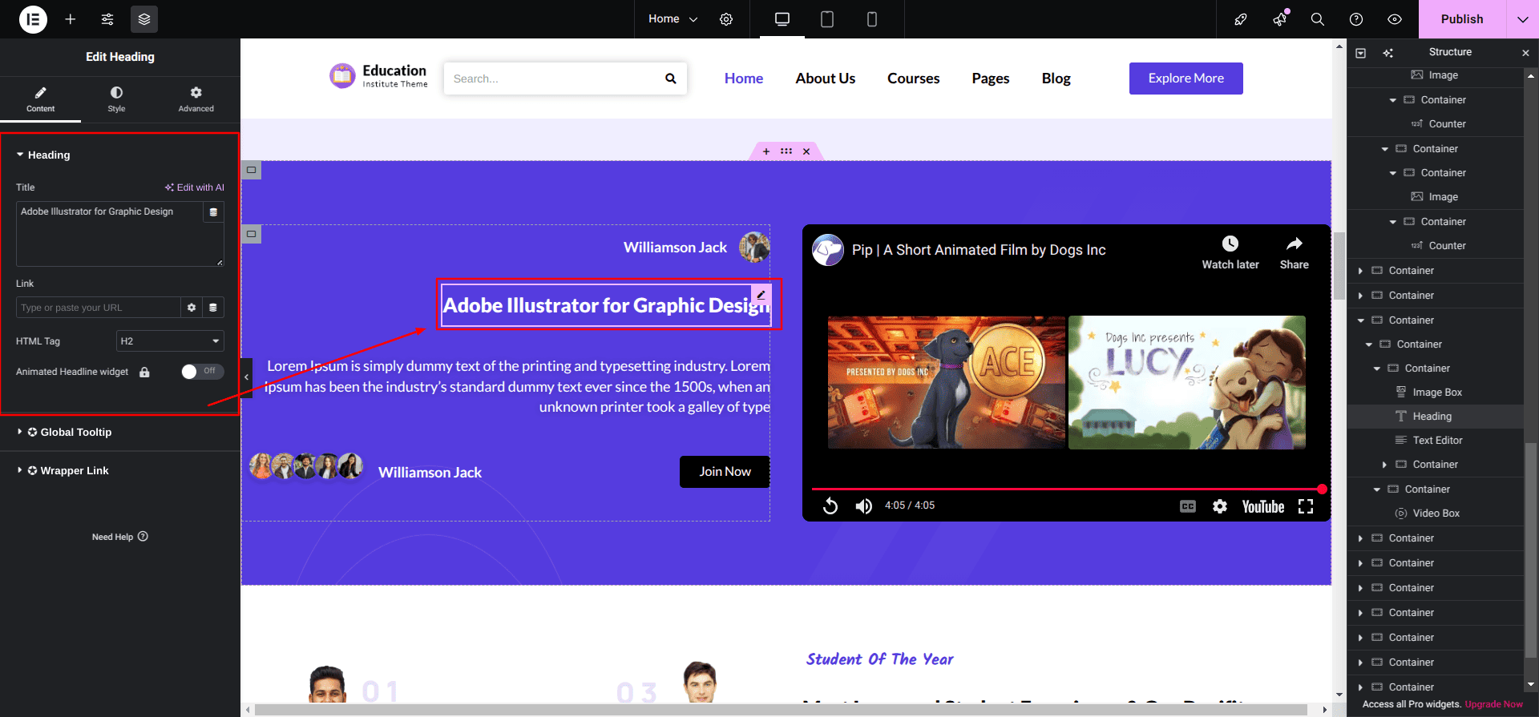Open Publish options arrow
1539x717 pixels.
tap(1522, 19)
